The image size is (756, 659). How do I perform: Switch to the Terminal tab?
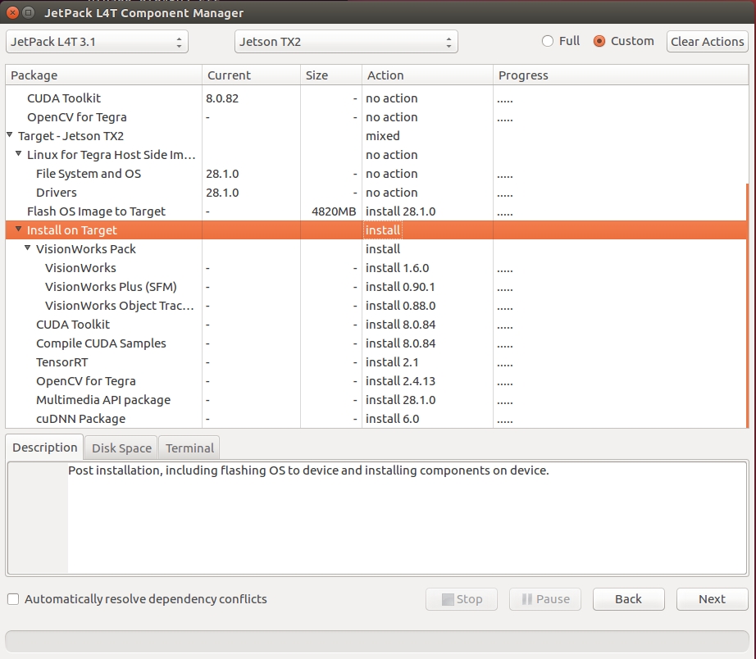tap(189, 448)
